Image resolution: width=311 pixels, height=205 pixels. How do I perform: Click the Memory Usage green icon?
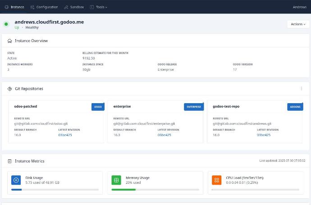(116, 180)
